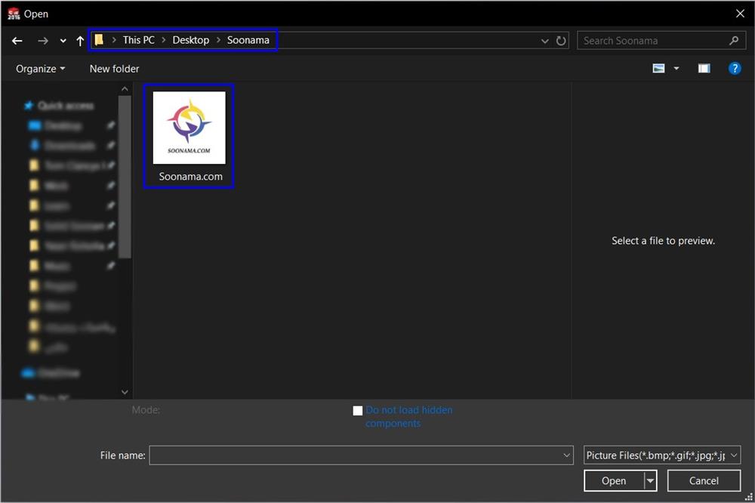Click the Open button
Image resolution: width=755 pixels, height=503 pixels.
(x=614, y=481)
